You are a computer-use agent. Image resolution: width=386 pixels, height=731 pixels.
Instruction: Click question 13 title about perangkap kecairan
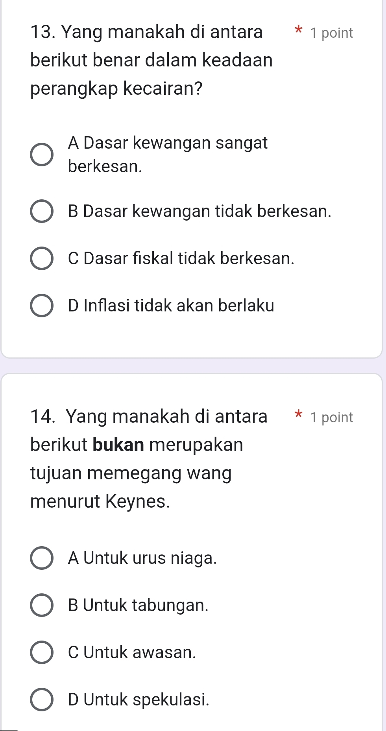151,60
